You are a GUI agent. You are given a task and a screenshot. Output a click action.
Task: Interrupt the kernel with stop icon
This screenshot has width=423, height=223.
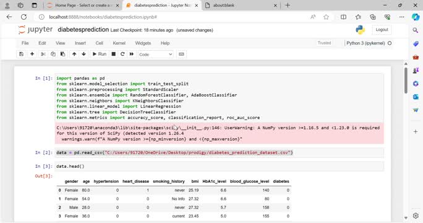coord(114,54)
